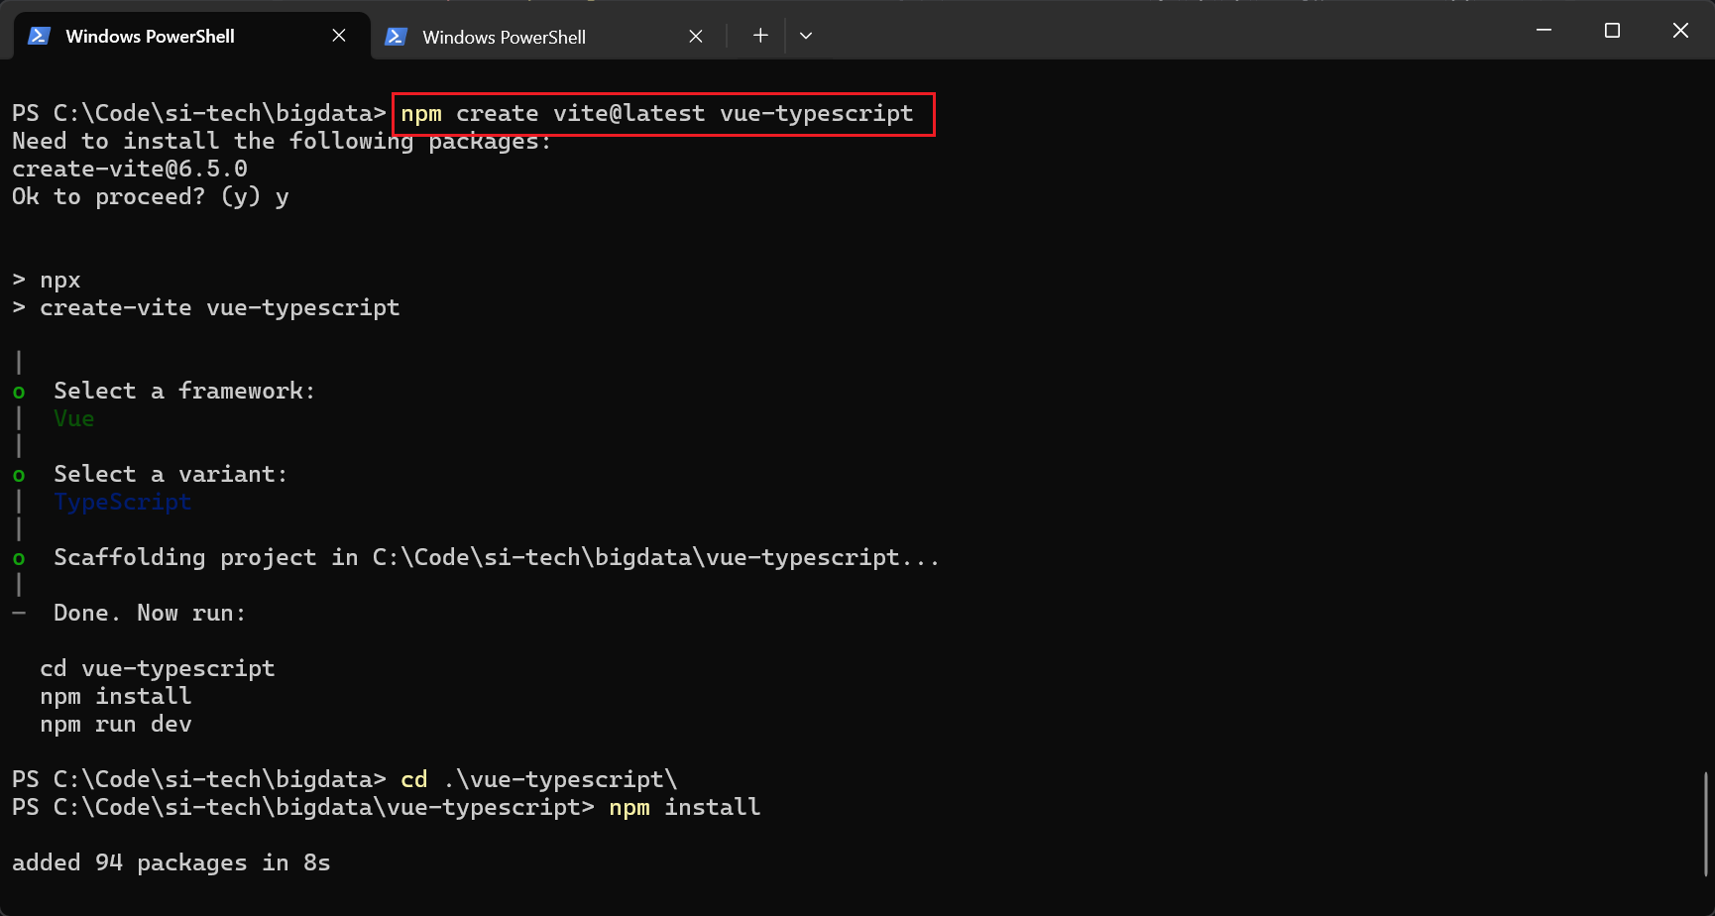Image resolution: width=1715 pixels, height=916 pixels.
Task: Minimize the terminal window
Action: (x=1543, y=31)
